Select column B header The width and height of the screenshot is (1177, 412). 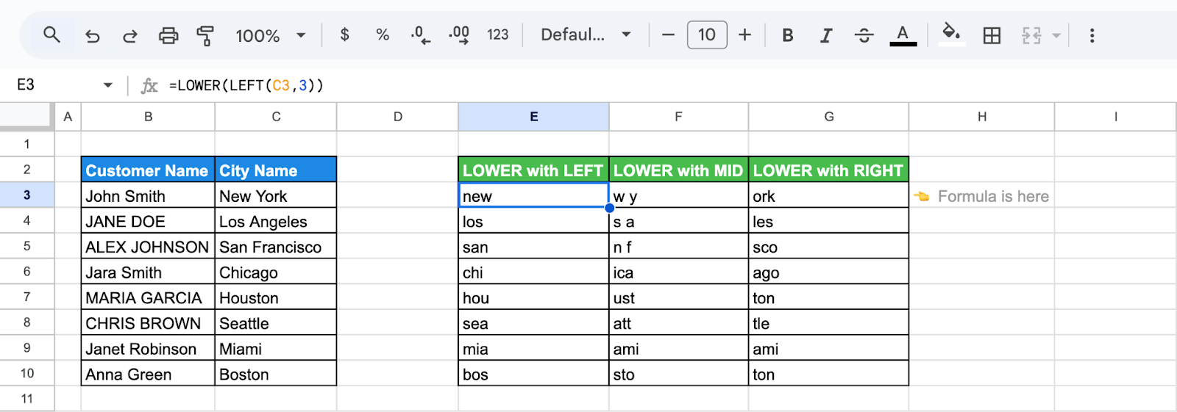click(148, 116)
